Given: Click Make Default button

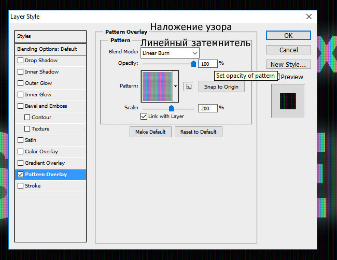Looking at the screenshot, I should tap(150, 132).
